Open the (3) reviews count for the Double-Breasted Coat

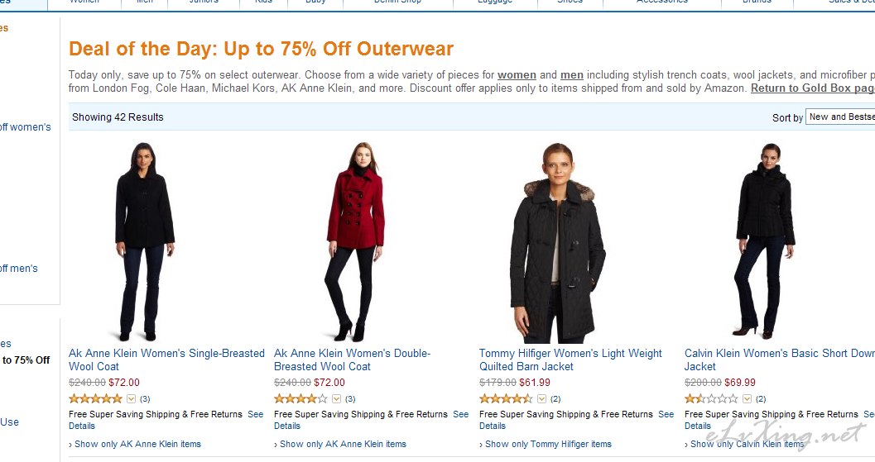click(x=350, y=399)
